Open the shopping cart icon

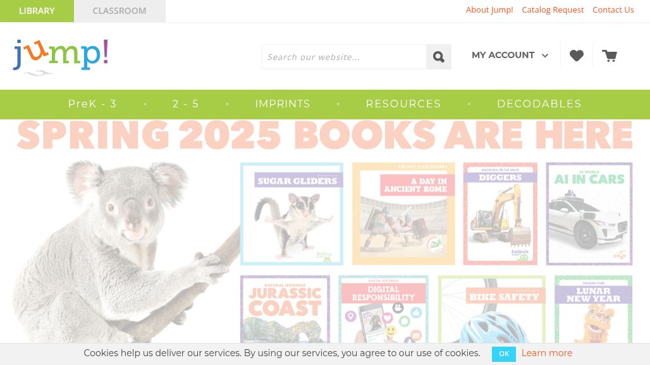pyautogui.click(x=610, y=56)
